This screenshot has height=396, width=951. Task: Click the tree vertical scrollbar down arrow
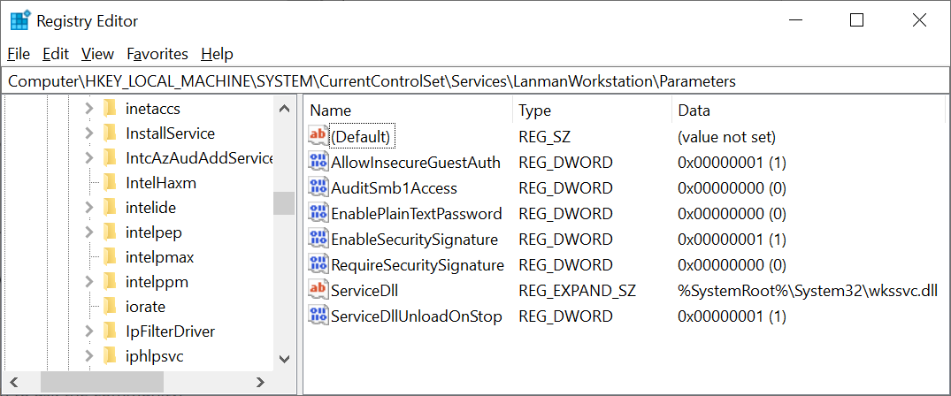[284, 358]
